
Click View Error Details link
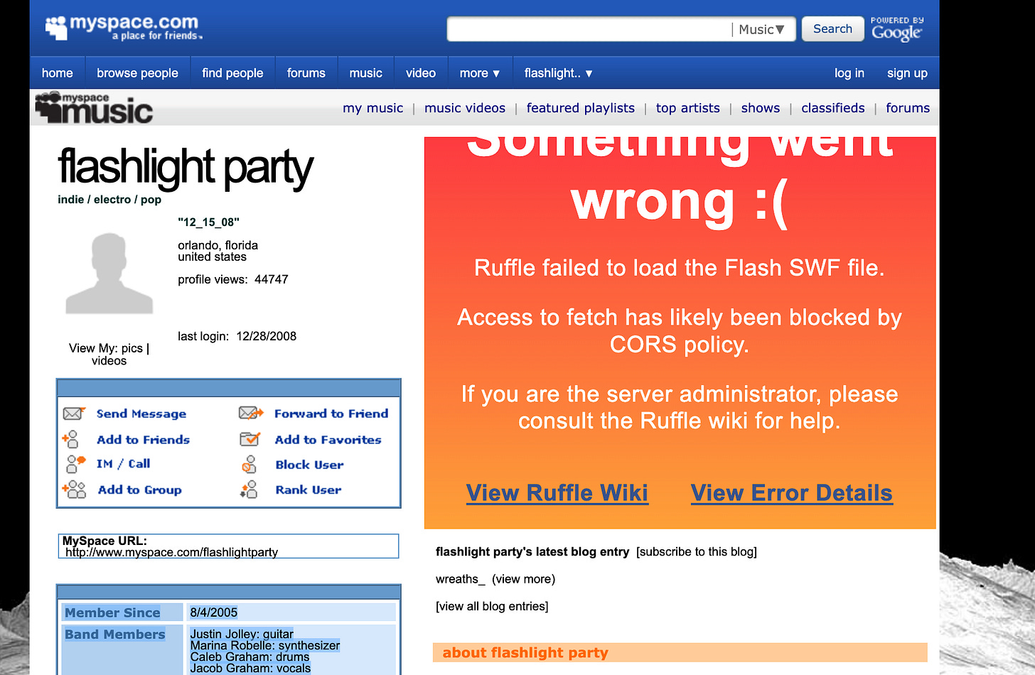[x=792, y=493]
